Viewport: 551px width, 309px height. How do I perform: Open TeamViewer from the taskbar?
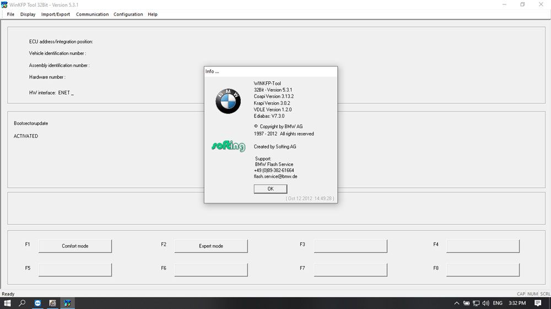[x=37, y=303]
